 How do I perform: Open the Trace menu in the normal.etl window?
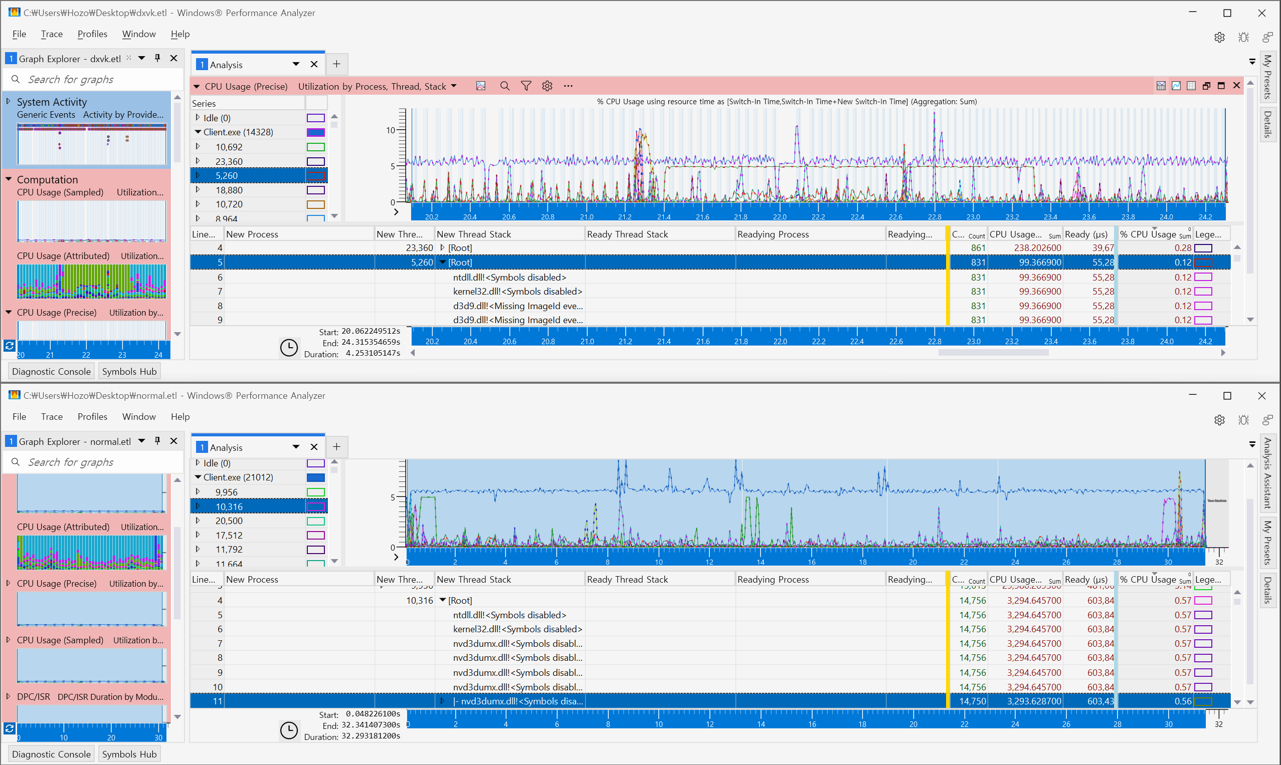pos(52,416)
